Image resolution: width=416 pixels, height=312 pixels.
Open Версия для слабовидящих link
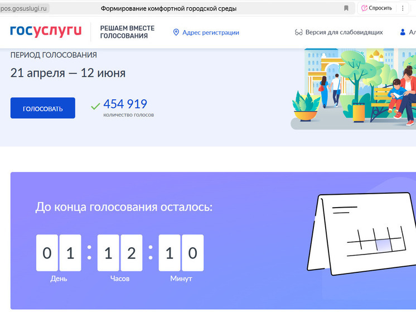344,32
